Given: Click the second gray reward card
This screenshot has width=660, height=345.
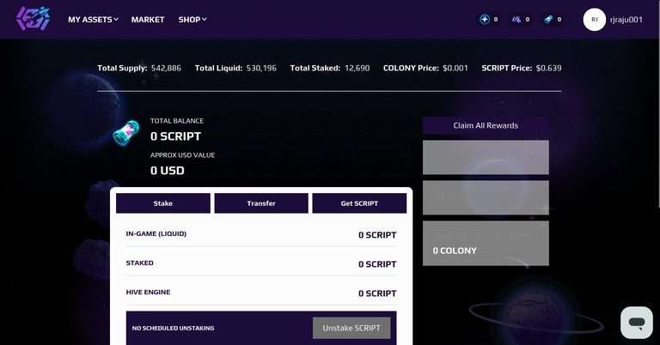Looking at the screenshot, I should [x=486, y=197].
